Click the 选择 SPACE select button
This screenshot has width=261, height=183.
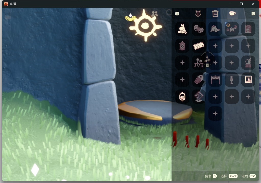pyautogui.click(x=229, y=176)
